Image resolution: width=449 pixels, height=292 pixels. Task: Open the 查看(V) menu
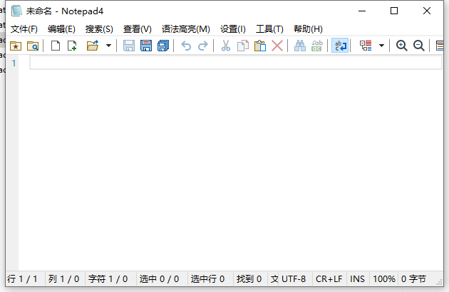tap(137, 29)
